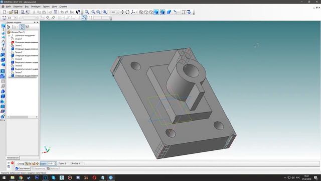Click the stop operation red button

(12, 163)
